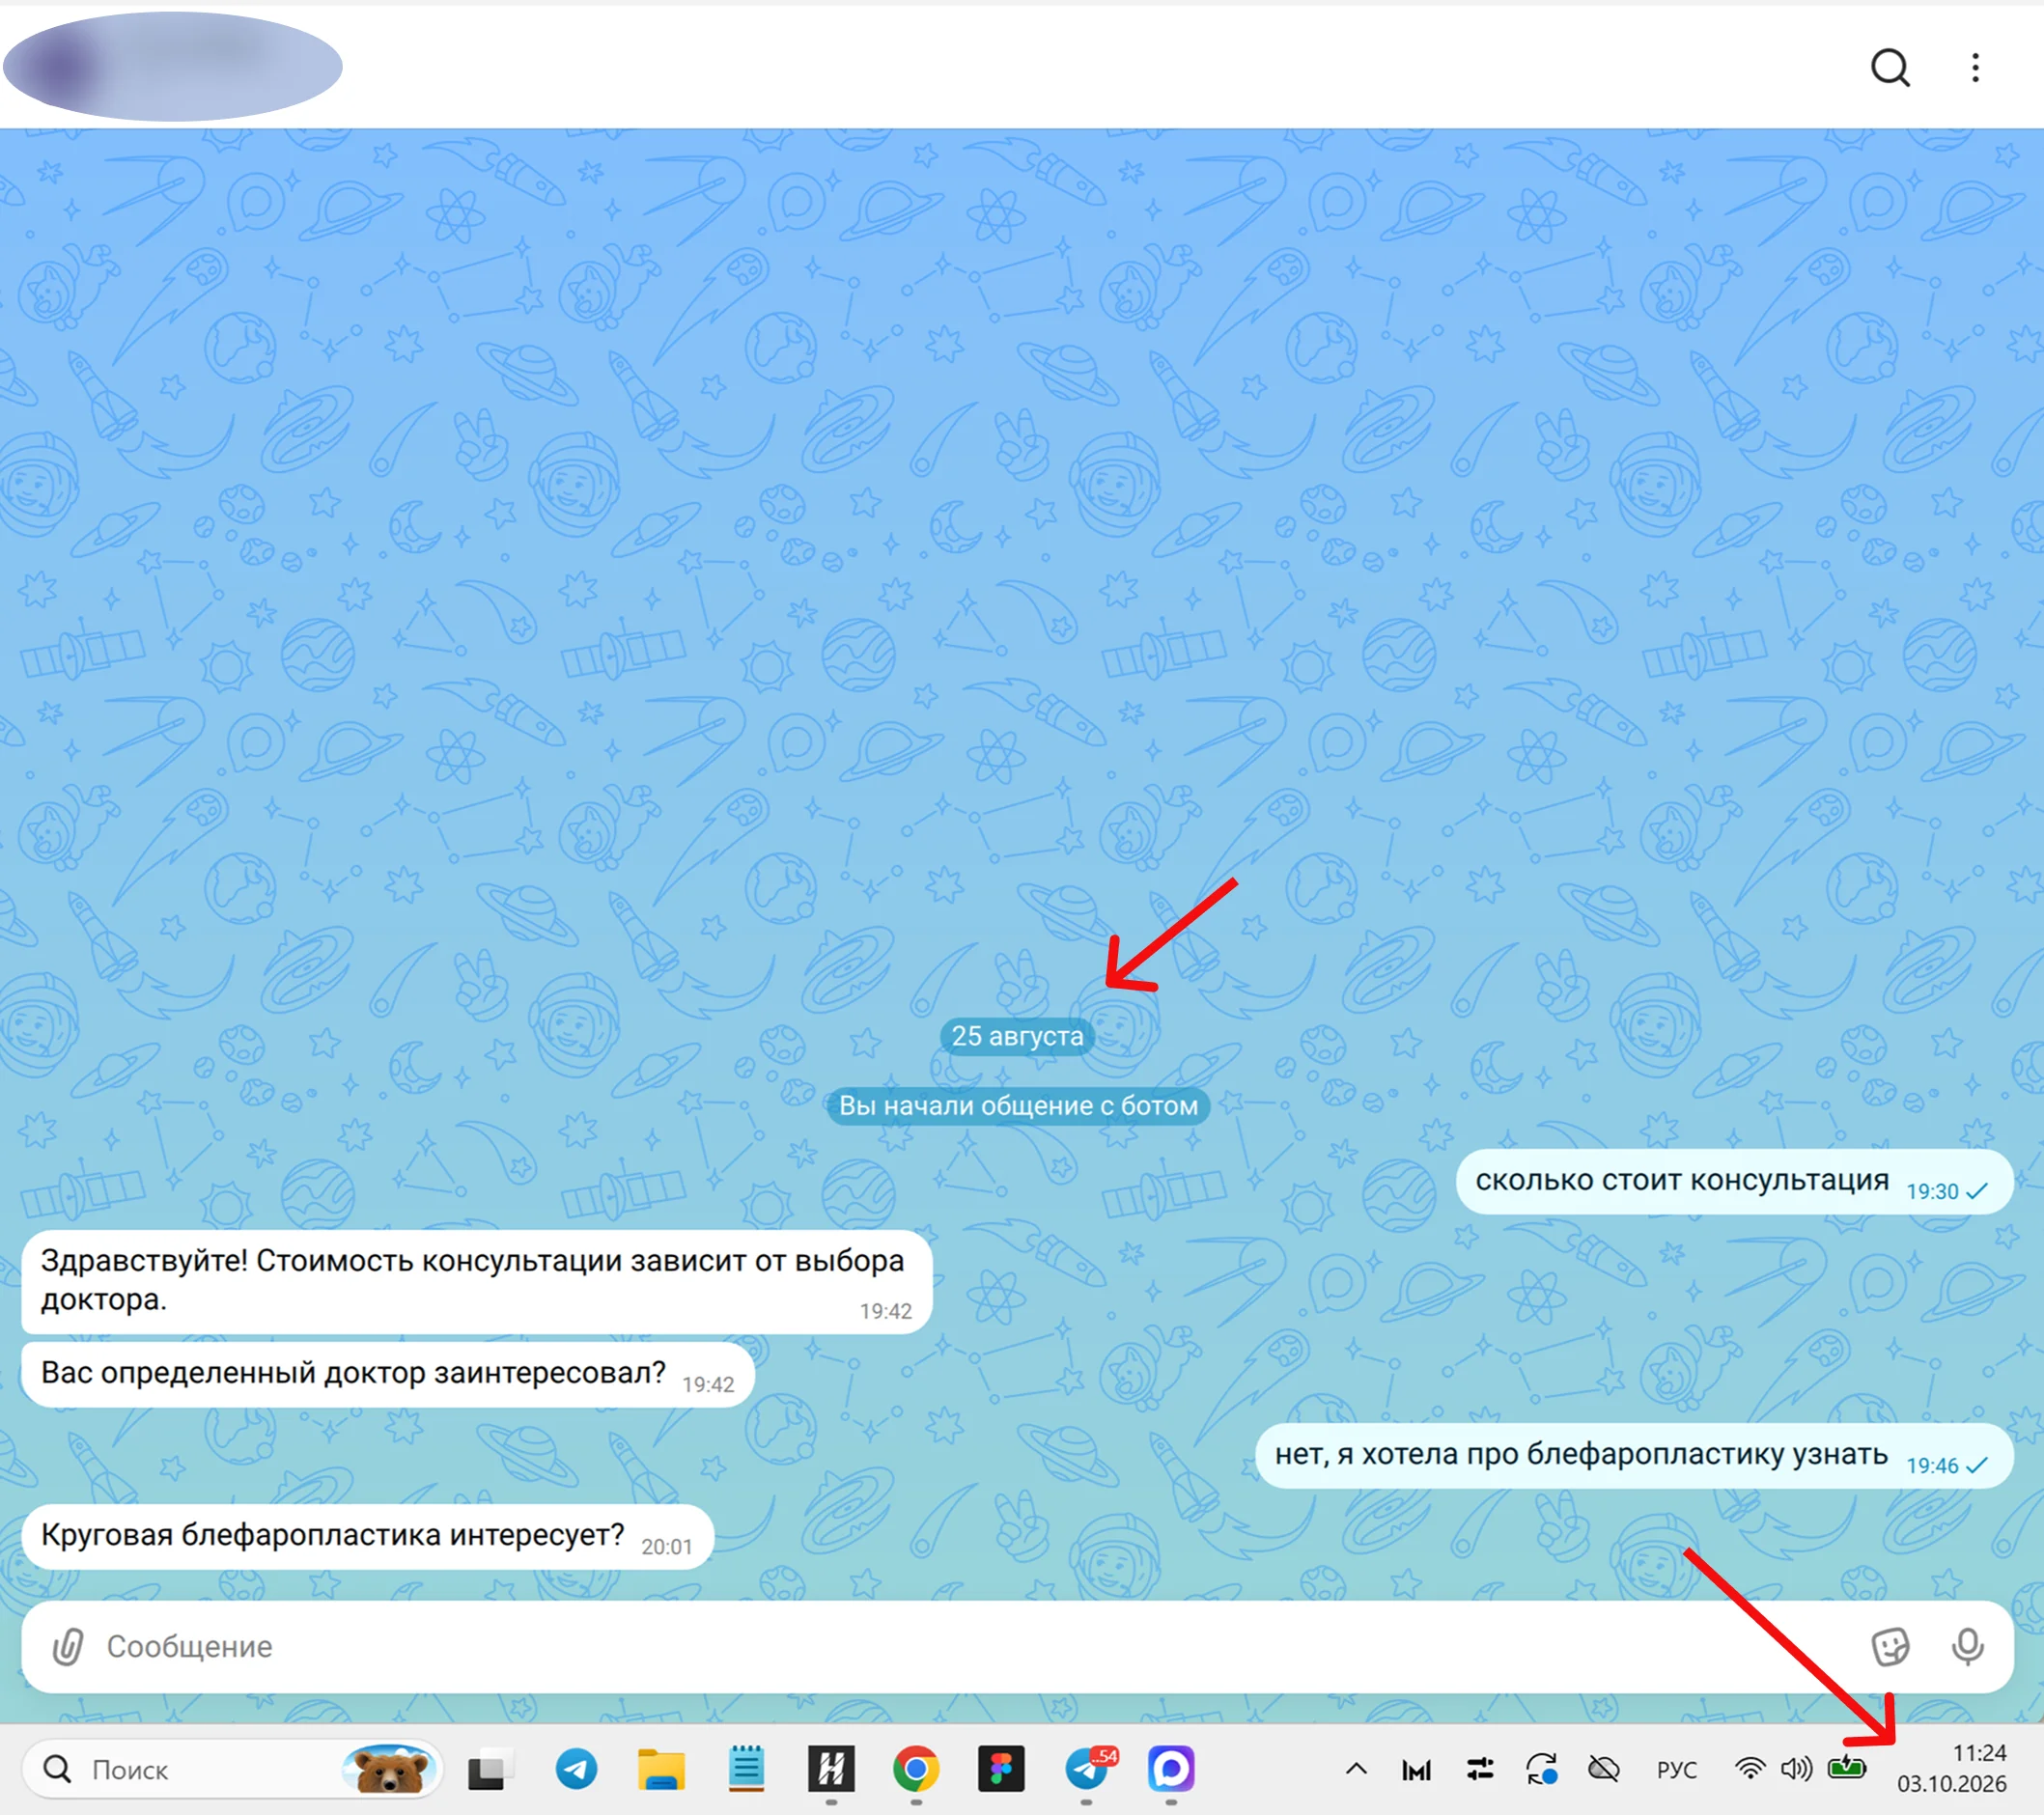Viewport: 2044px width, 1815px height.
Task: Expand hidden system tray icons
Action: (1356, 1769)
